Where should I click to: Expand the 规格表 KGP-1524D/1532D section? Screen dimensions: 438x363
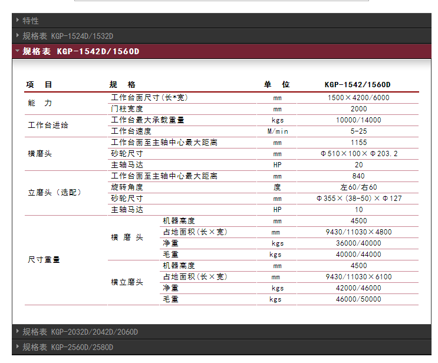pos(222,36)
